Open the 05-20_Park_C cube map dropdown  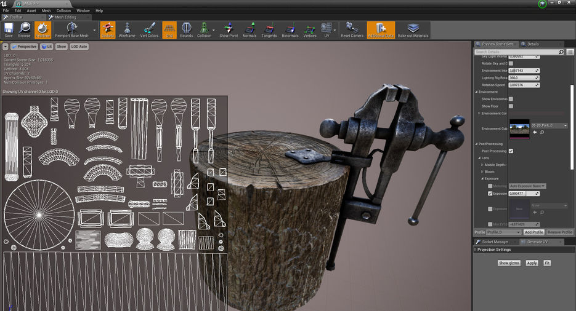click(x=549, y=125)
